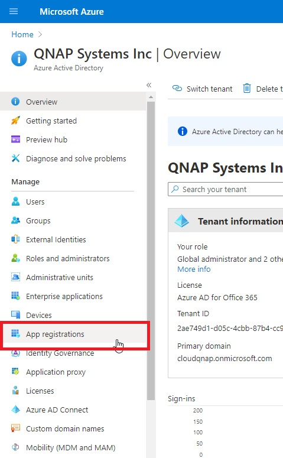Viewport: 283px width, 458px height.
Task: Open App registrations icon
Action: (15, 334)
